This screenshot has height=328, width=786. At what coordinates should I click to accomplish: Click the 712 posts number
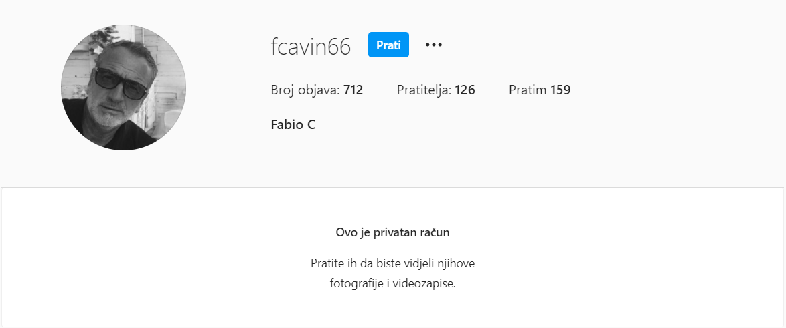(x=353, y=90)
